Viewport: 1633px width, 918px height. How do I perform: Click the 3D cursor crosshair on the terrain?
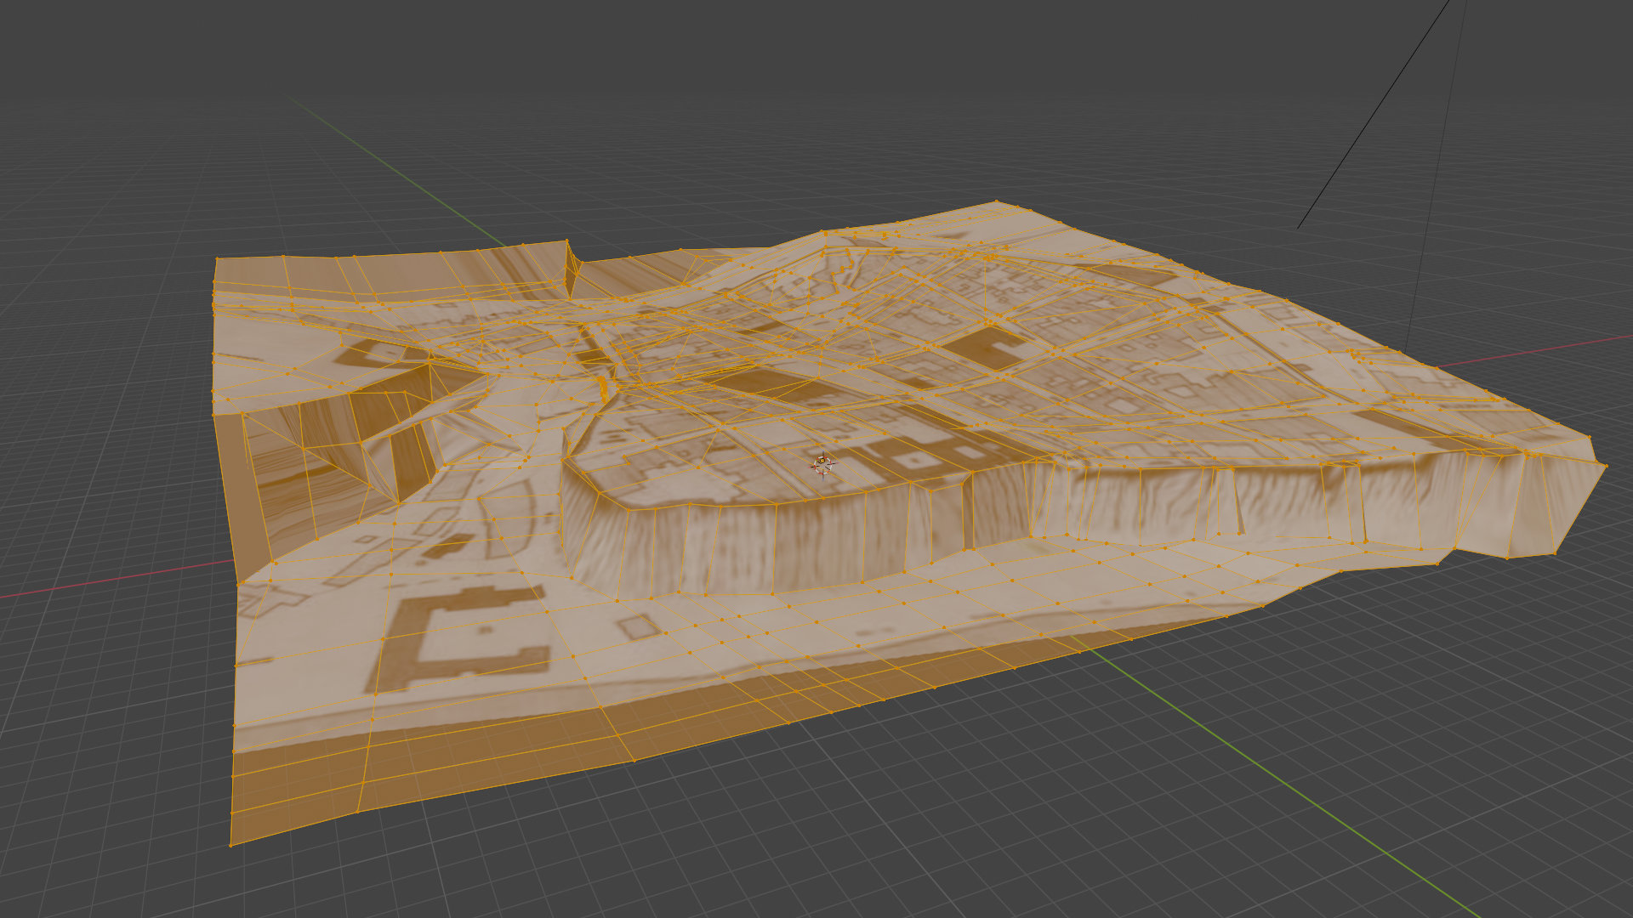click(822, 464)
